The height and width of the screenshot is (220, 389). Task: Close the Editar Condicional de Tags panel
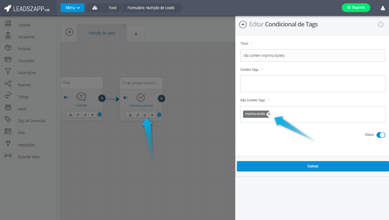pos(380,25)
